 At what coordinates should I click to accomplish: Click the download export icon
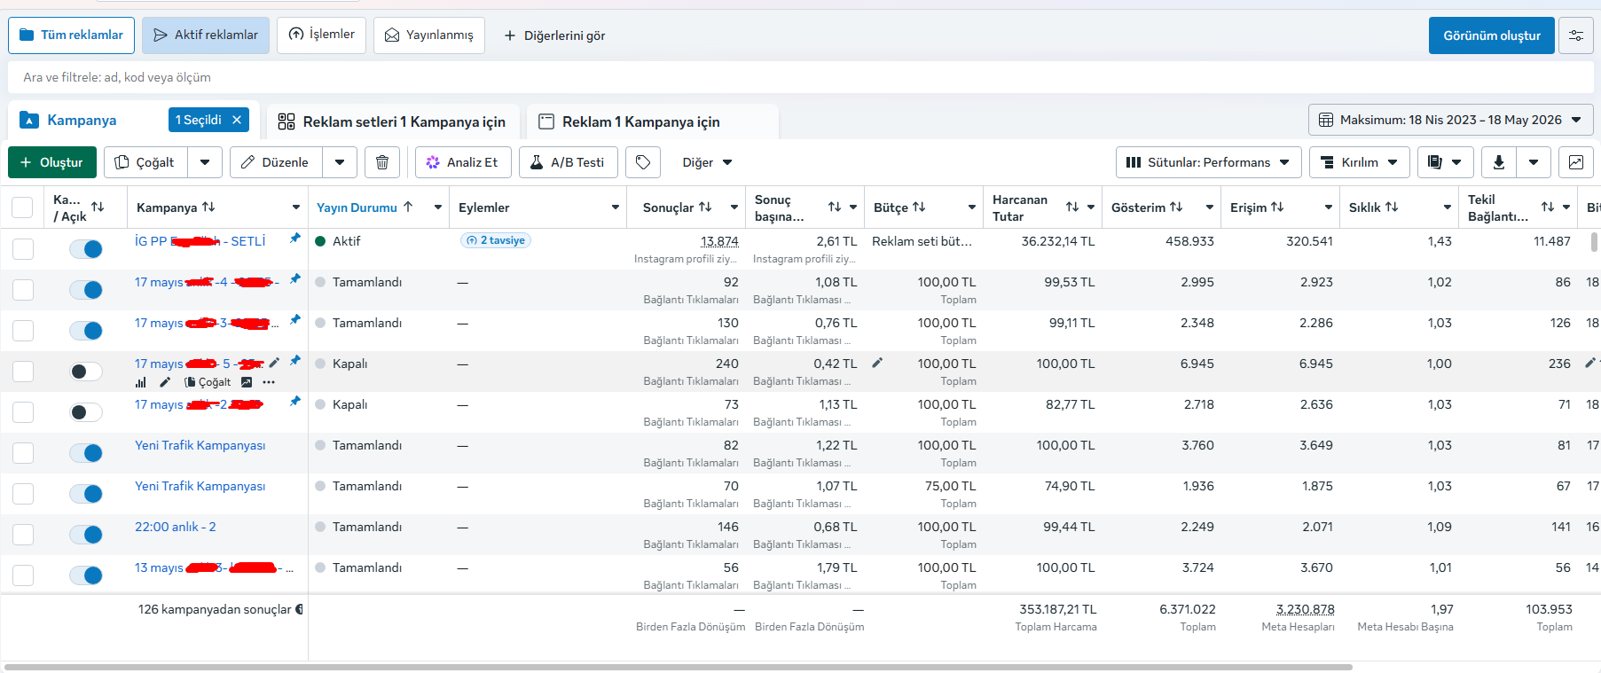click(1499, 162)
